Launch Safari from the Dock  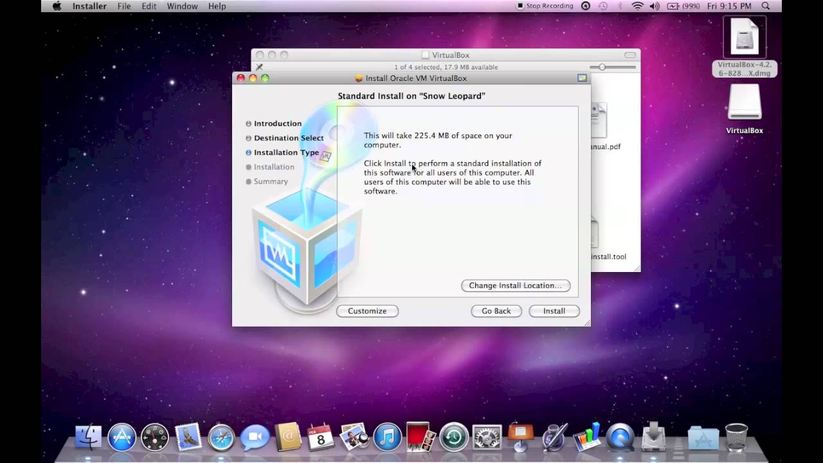[x=221, y=437]
